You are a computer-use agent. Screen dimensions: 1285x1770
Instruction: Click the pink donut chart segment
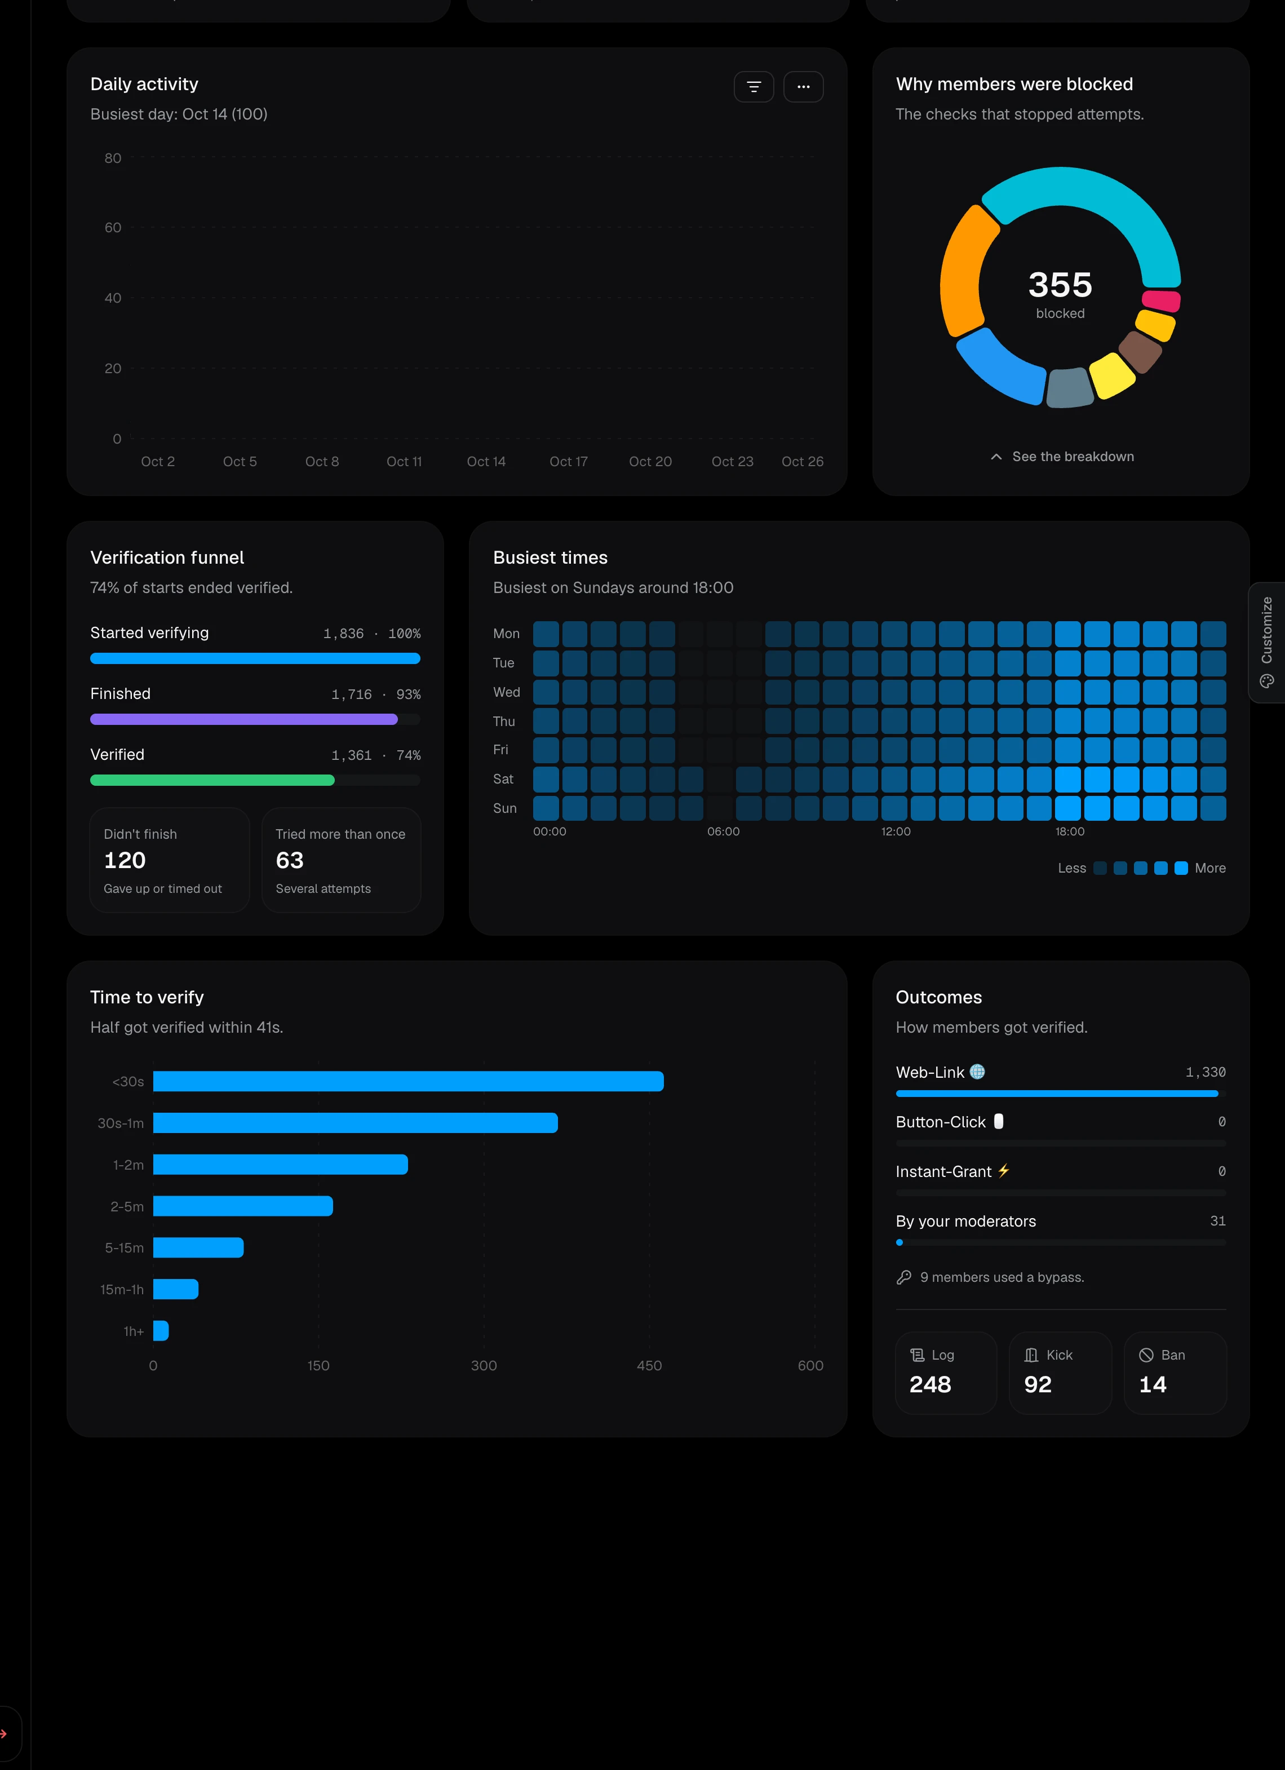(1161, 300)
